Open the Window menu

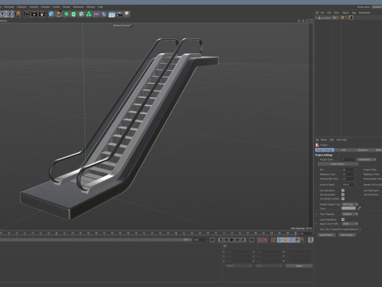91,7
